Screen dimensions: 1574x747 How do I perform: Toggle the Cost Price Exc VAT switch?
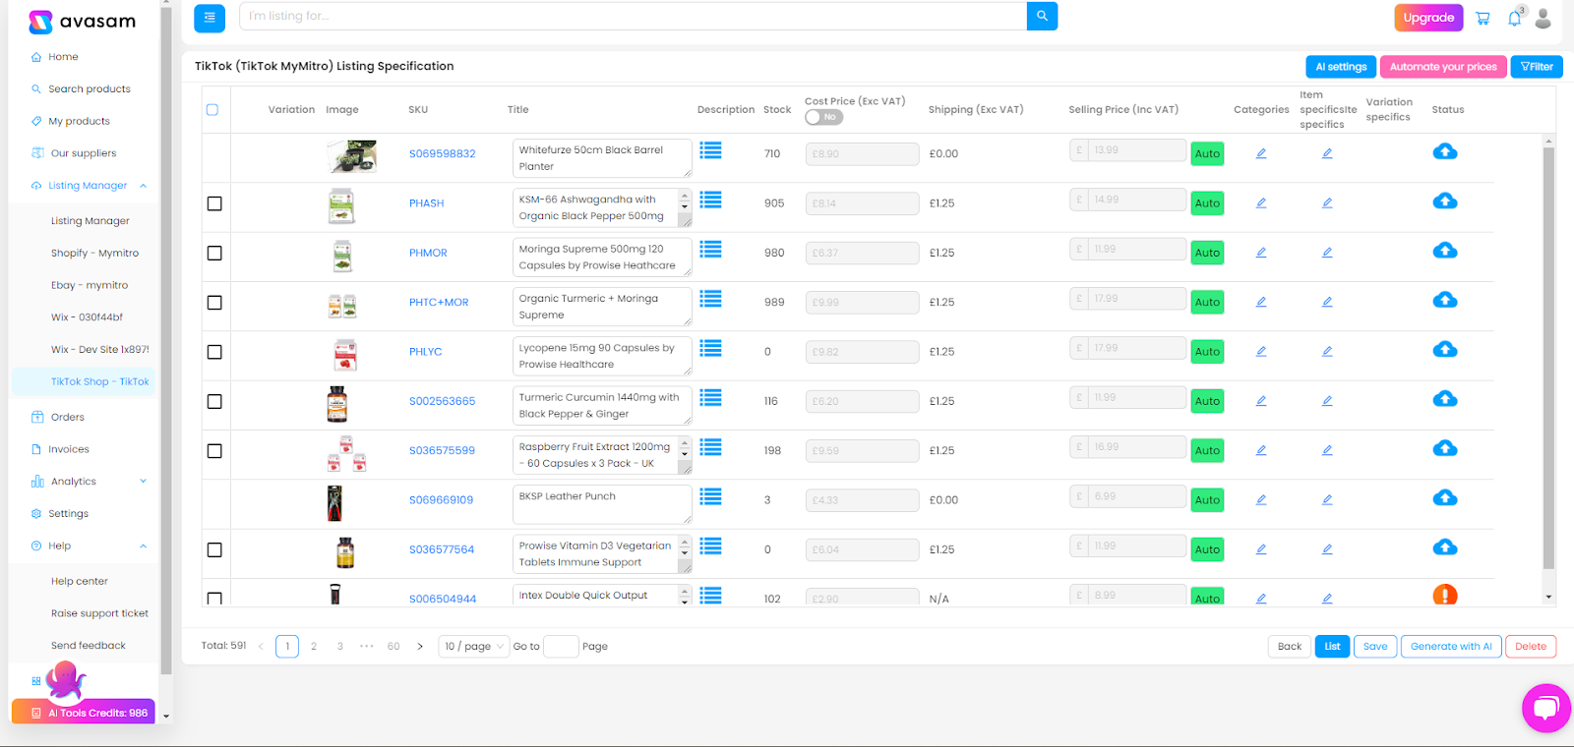tap(823, 117)
